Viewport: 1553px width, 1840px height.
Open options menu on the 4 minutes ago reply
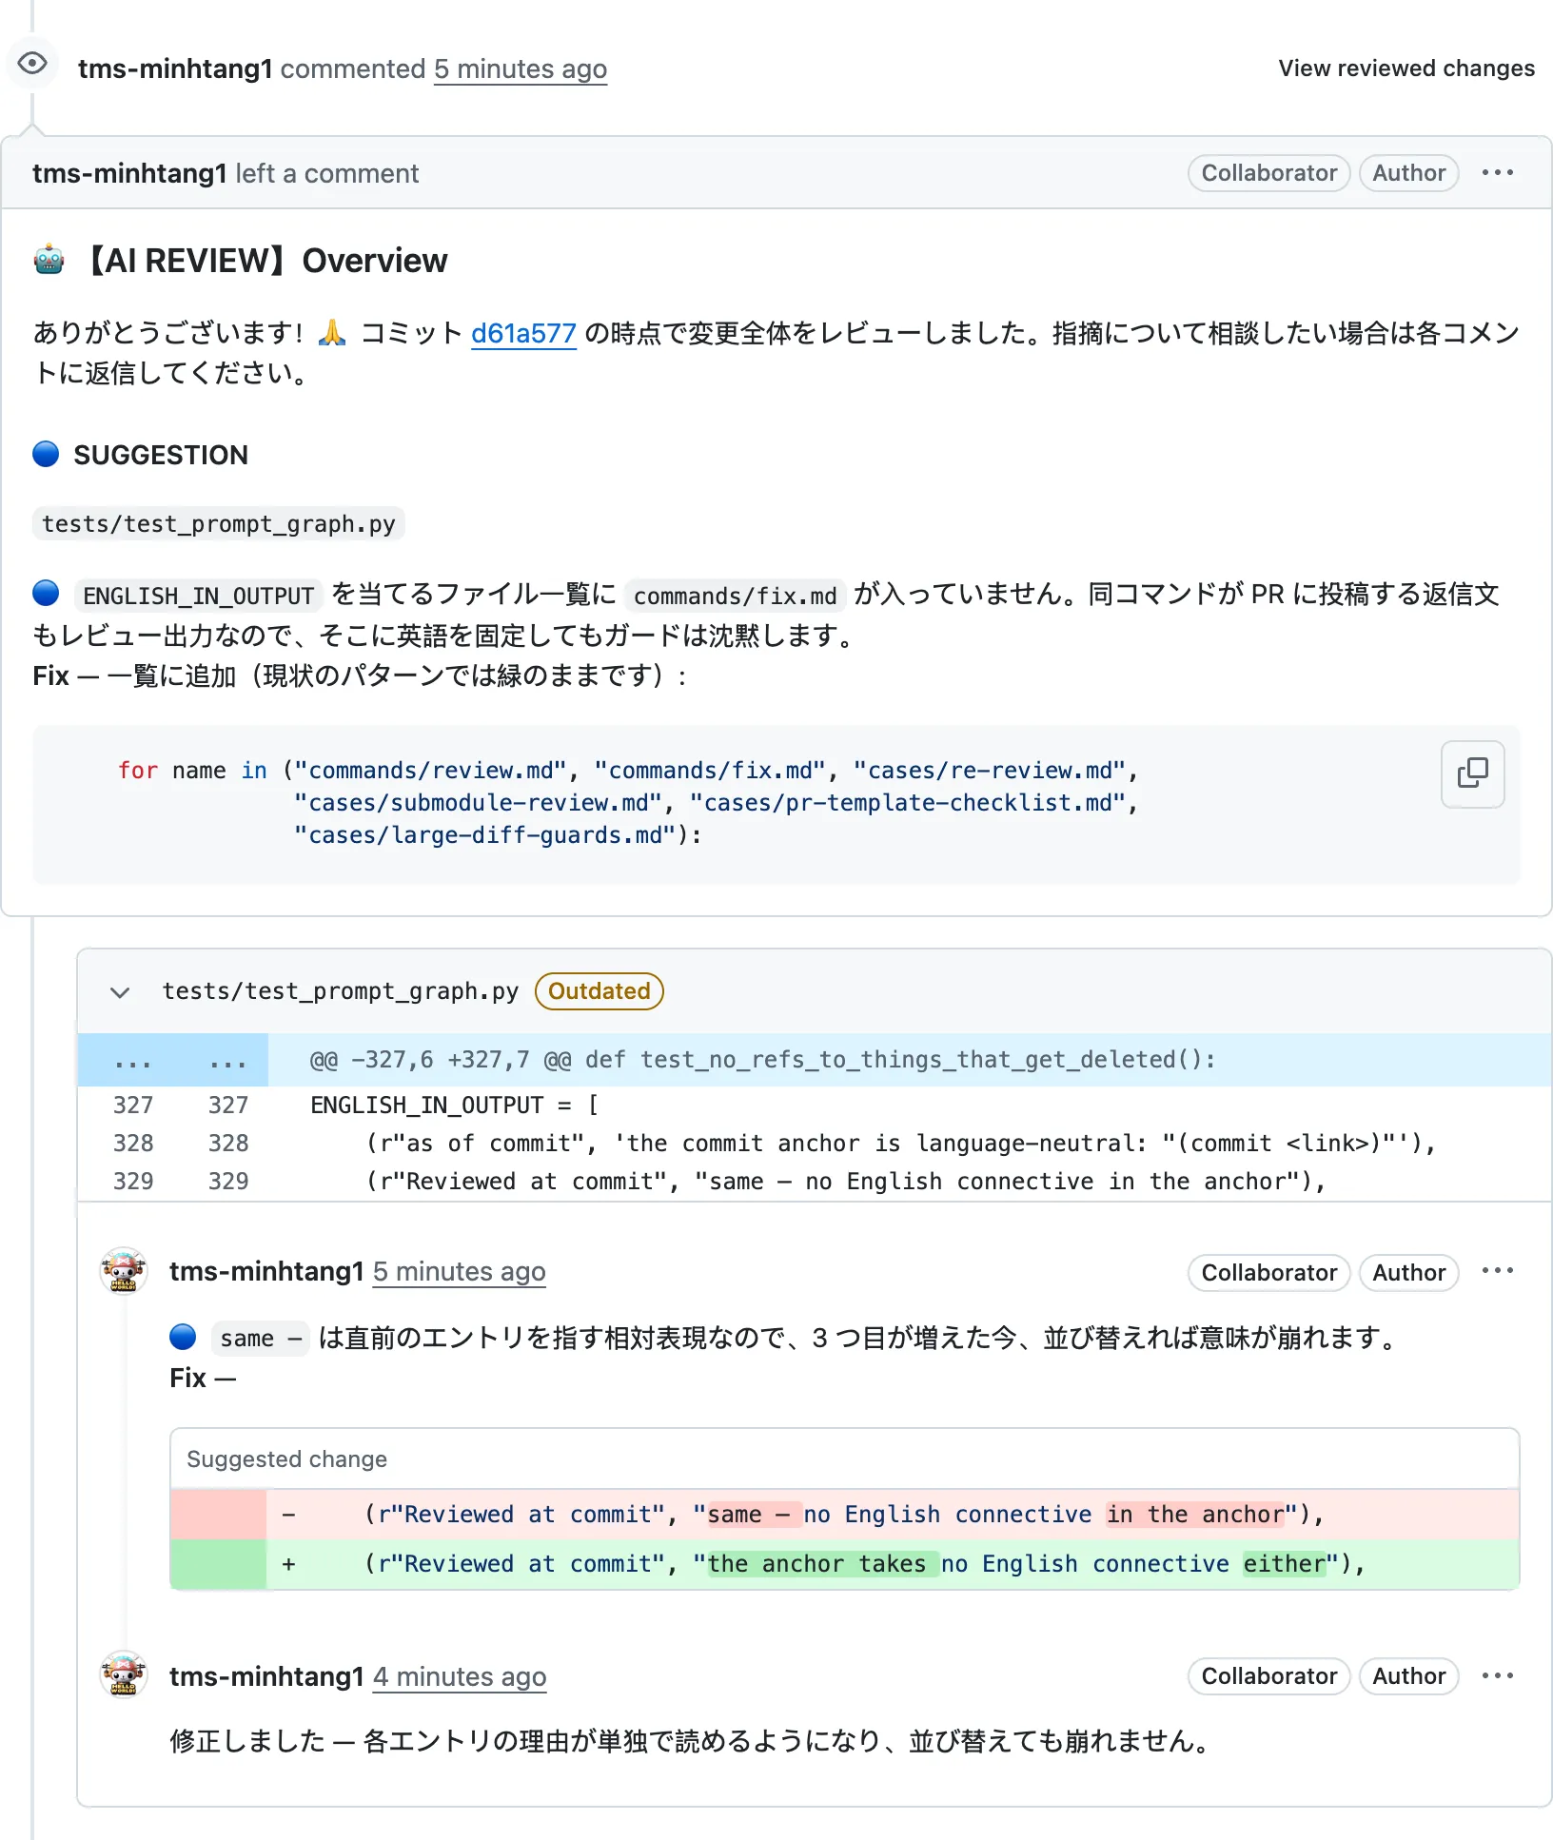[1497, 1675]
